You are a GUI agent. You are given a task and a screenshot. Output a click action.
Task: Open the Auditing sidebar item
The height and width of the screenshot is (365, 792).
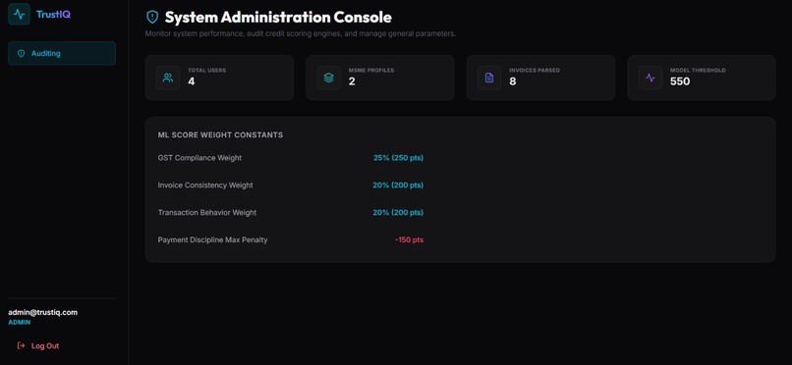tap(62, 53)
